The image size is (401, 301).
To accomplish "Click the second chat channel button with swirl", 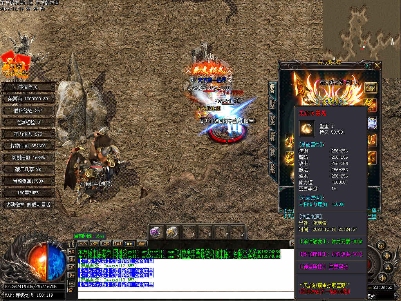I will (x=95, y=243).
